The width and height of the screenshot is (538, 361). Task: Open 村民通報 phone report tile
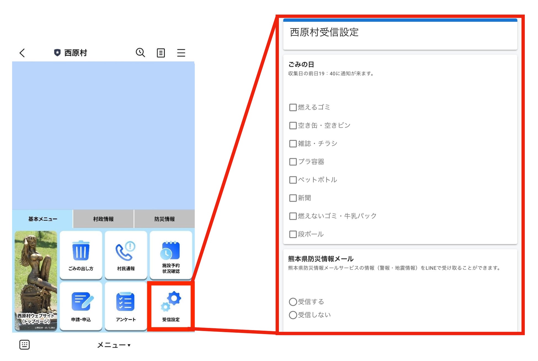click(x=126, y=255)
